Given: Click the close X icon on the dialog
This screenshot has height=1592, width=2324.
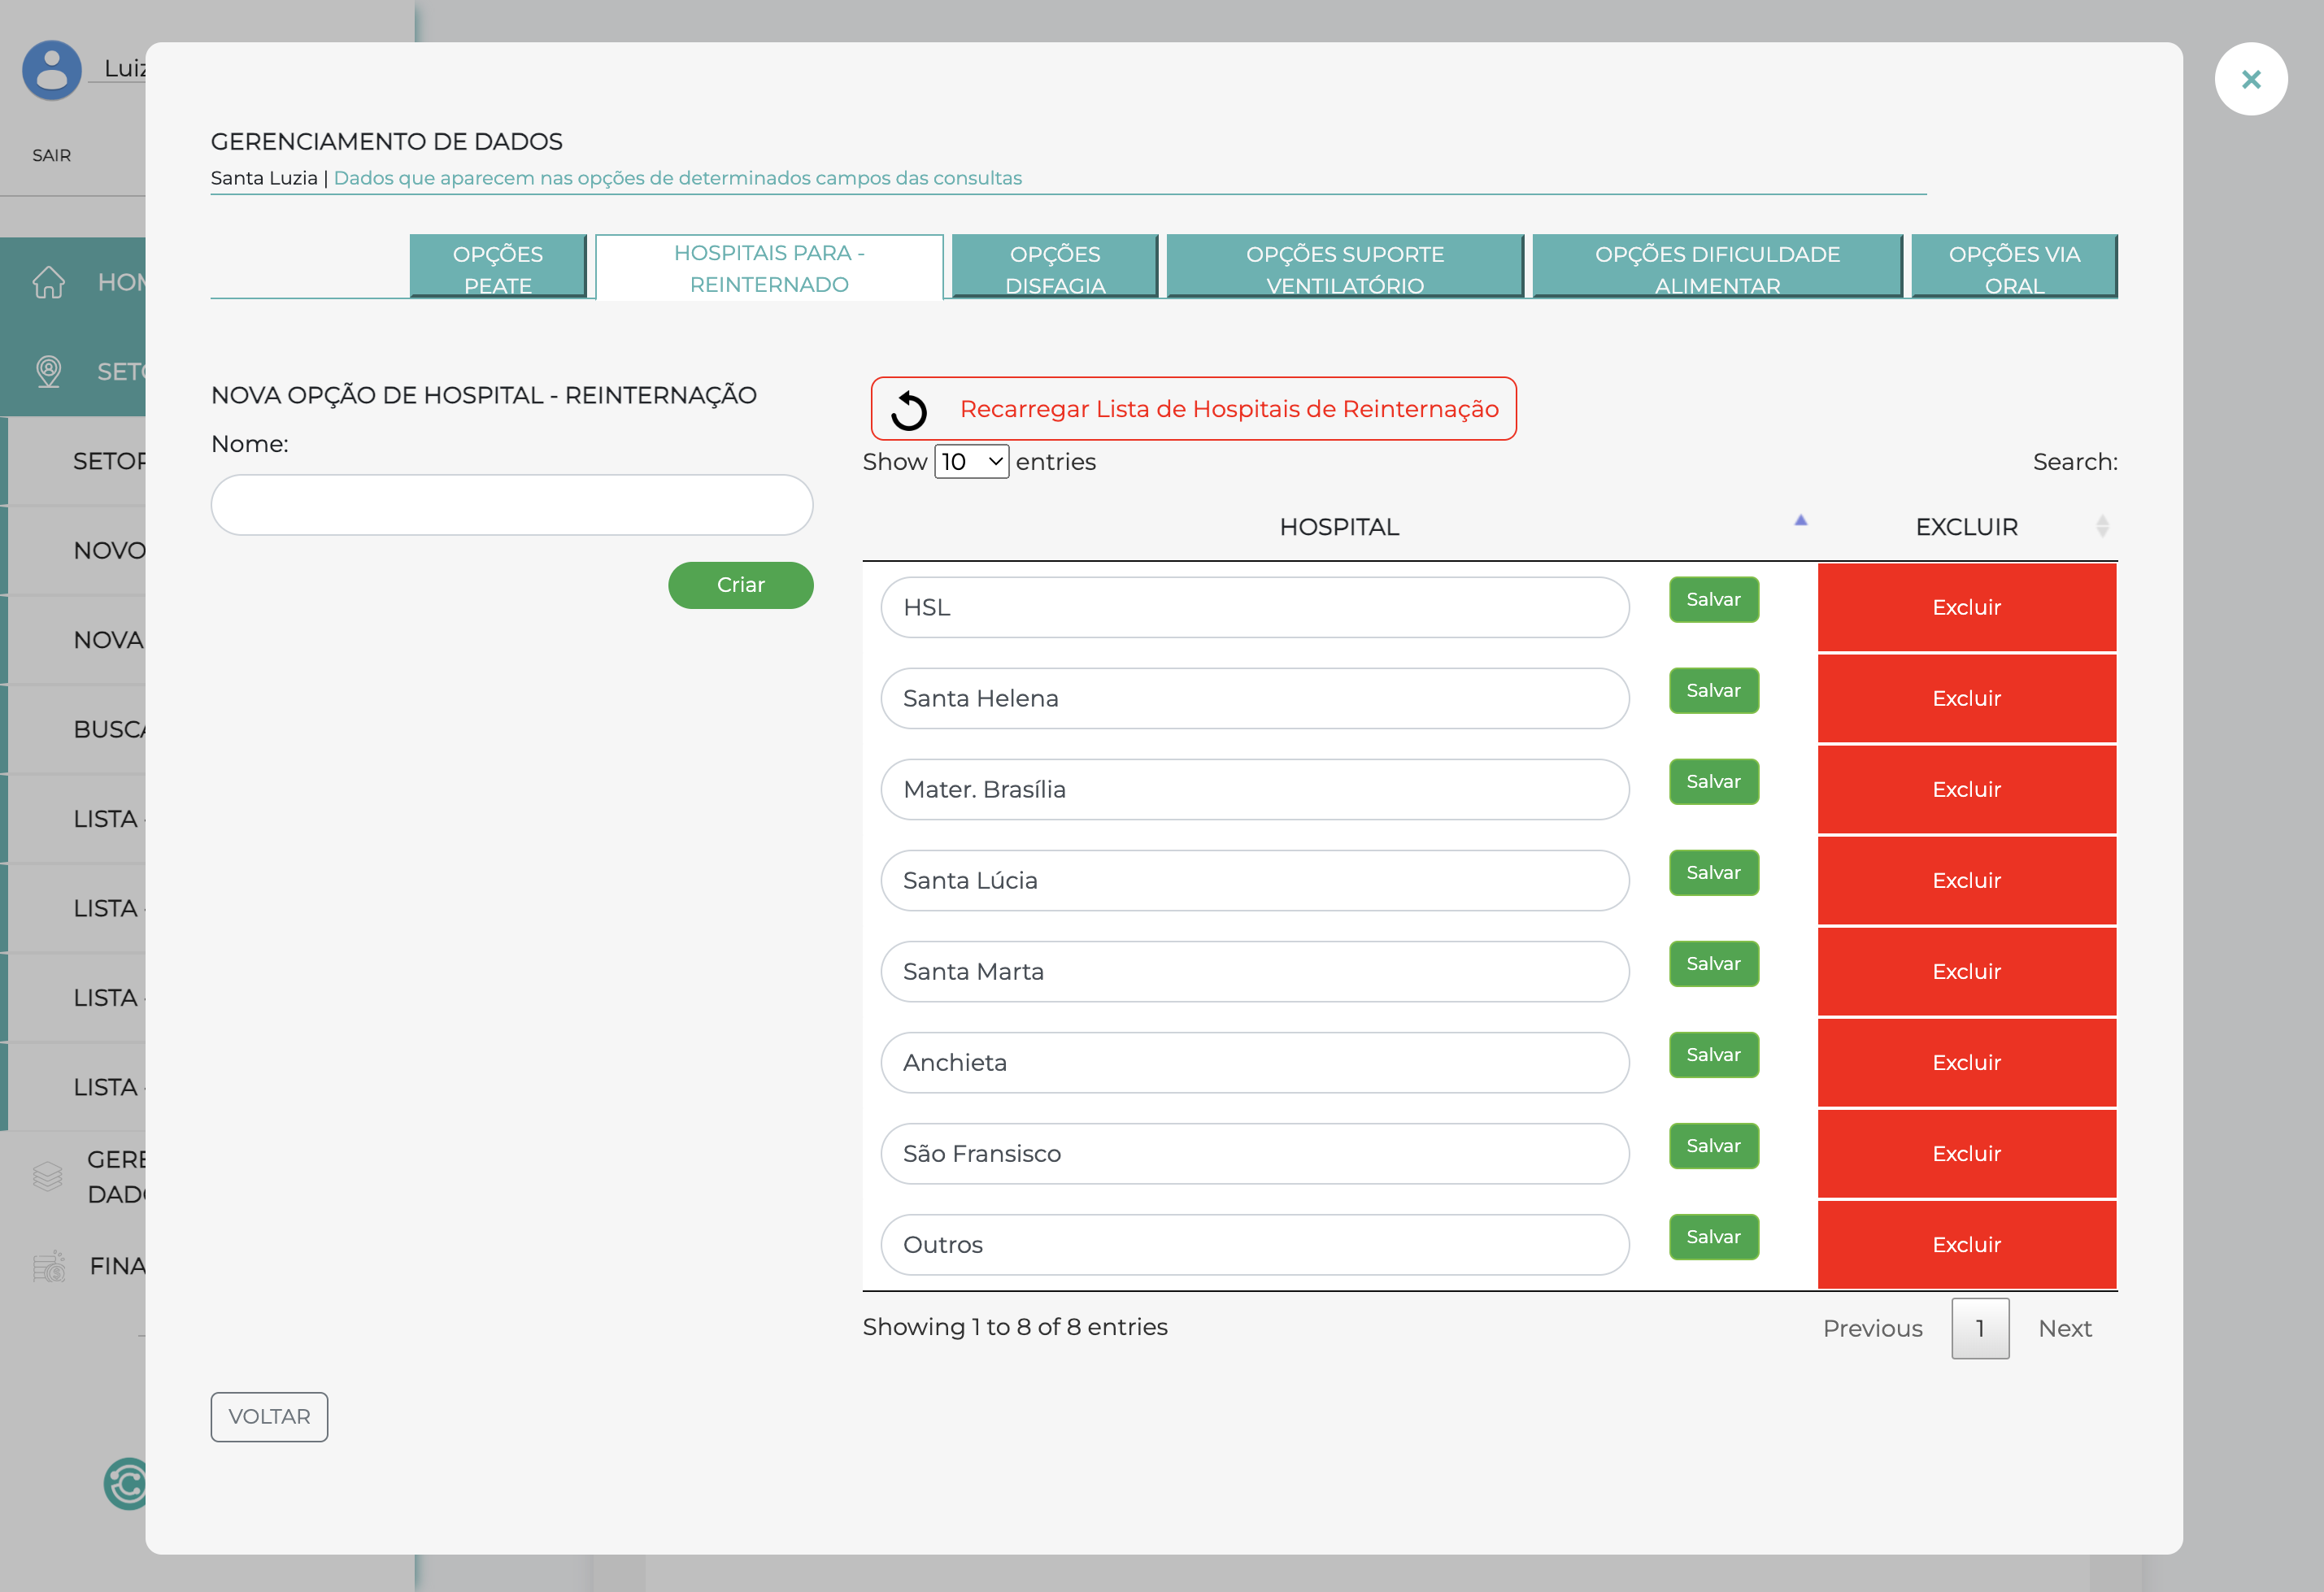Looking at the screenshot, I should click(x=2251, y=78).
